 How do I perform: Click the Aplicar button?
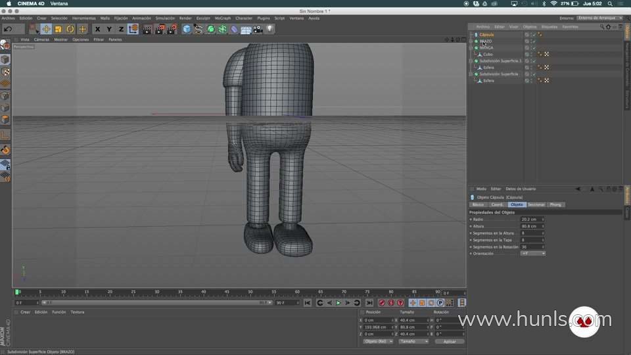tap(450, 341)
